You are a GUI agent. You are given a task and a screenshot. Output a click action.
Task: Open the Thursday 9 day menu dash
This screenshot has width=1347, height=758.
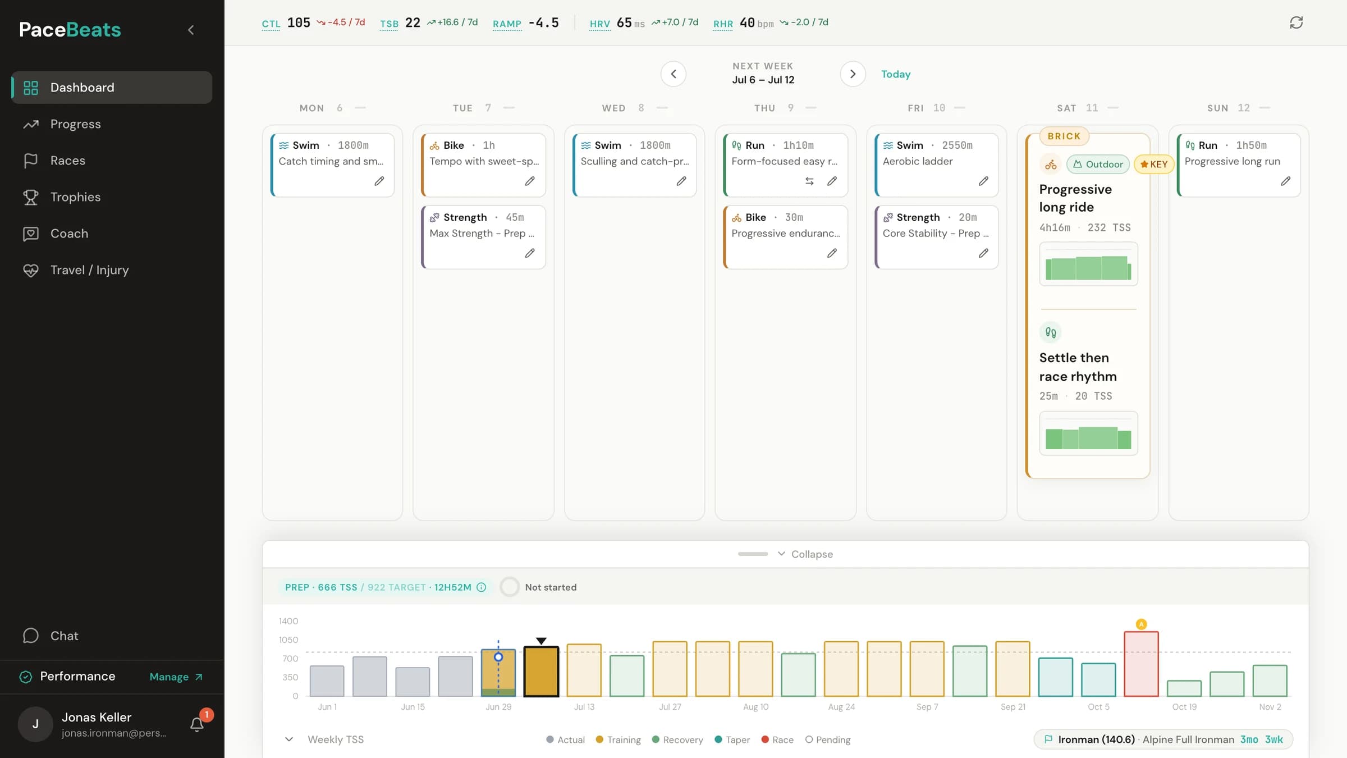click(x=811, y=108)
